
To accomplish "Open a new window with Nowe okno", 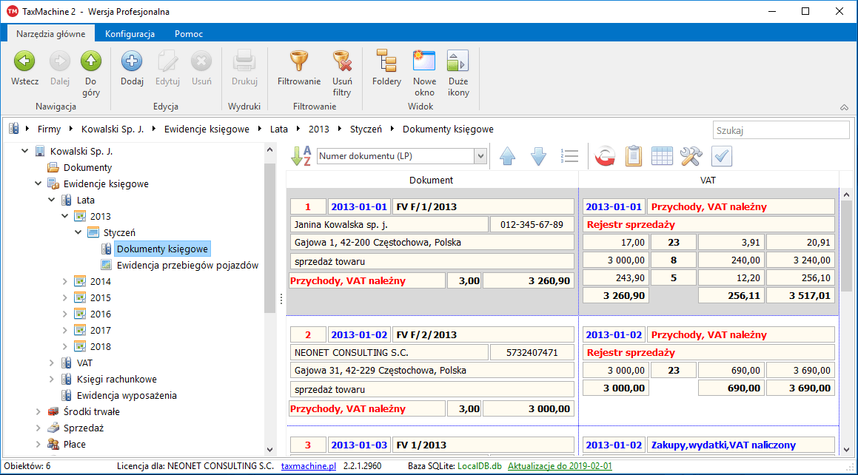I will click(424, 61).
